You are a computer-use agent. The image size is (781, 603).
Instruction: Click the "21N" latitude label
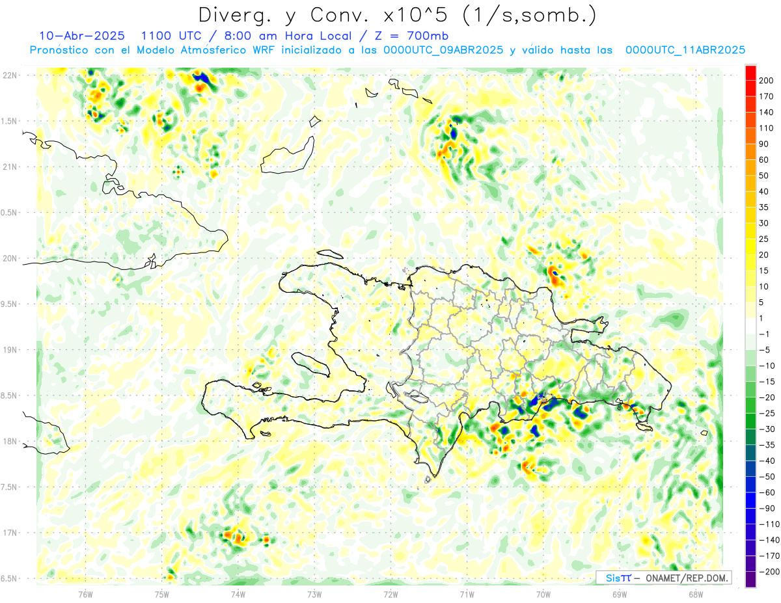pos(10,167)
